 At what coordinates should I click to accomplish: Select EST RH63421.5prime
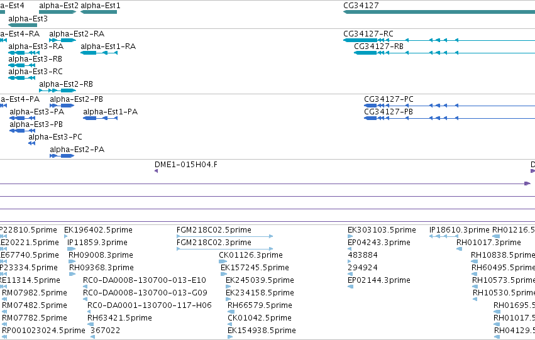(x=91, y=325)
